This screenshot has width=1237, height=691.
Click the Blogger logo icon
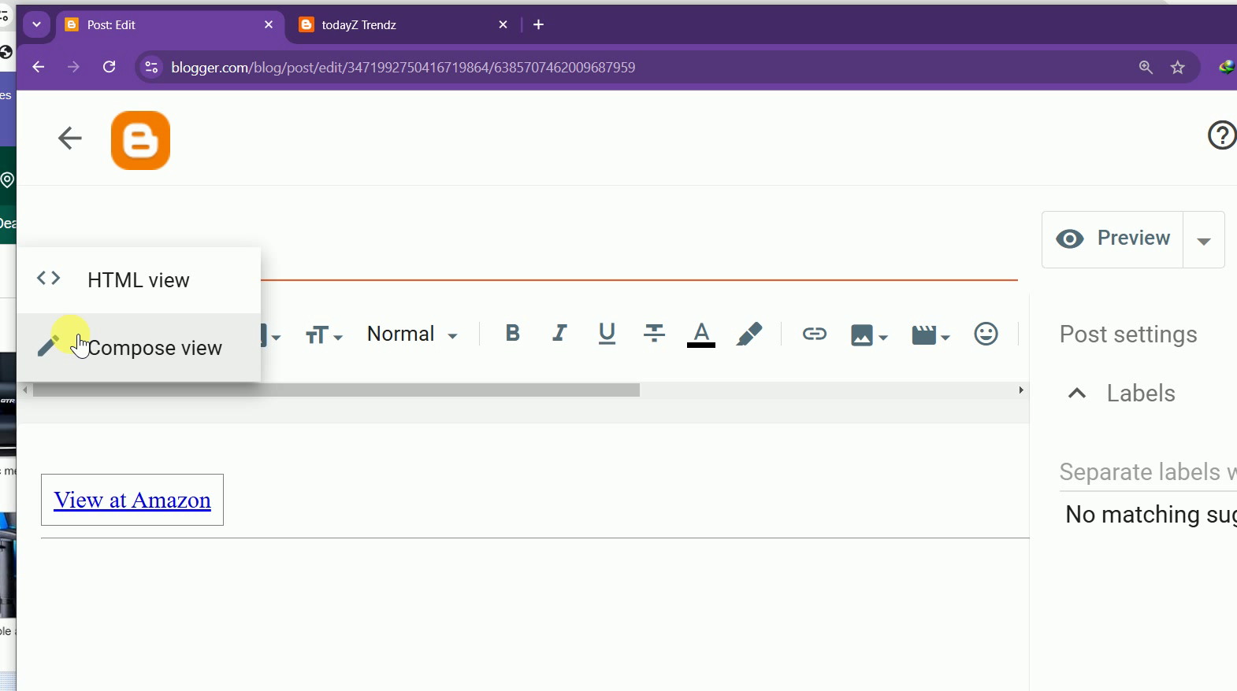point(140,140)
